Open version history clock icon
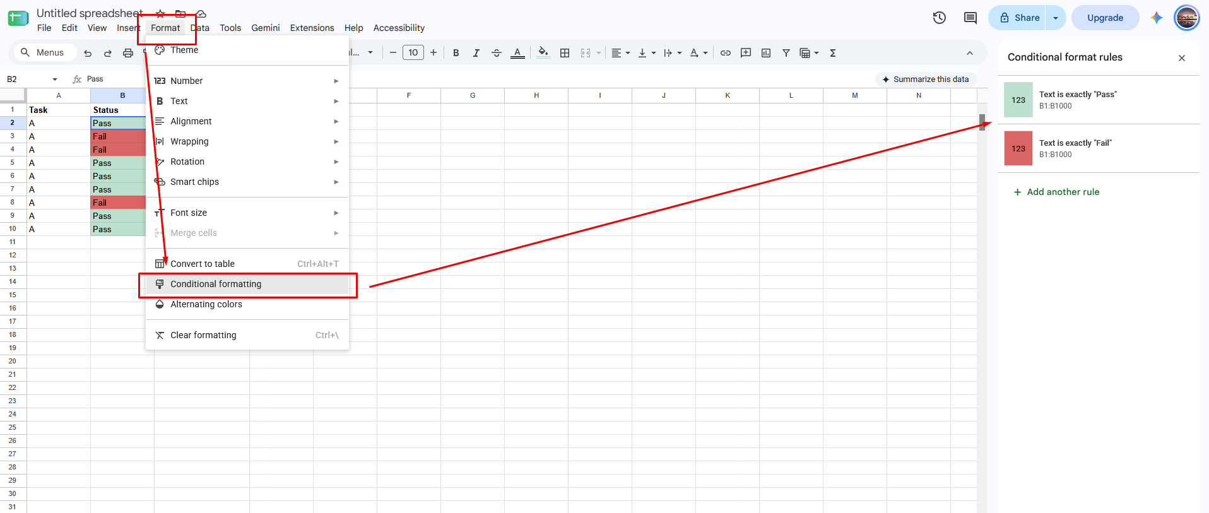This screenshot has width=1209, height=513. 940,18
